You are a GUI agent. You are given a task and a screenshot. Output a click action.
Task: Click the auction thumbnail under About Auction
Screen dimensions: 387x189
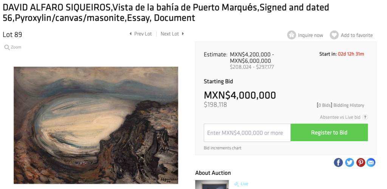(x=212, y=184)
